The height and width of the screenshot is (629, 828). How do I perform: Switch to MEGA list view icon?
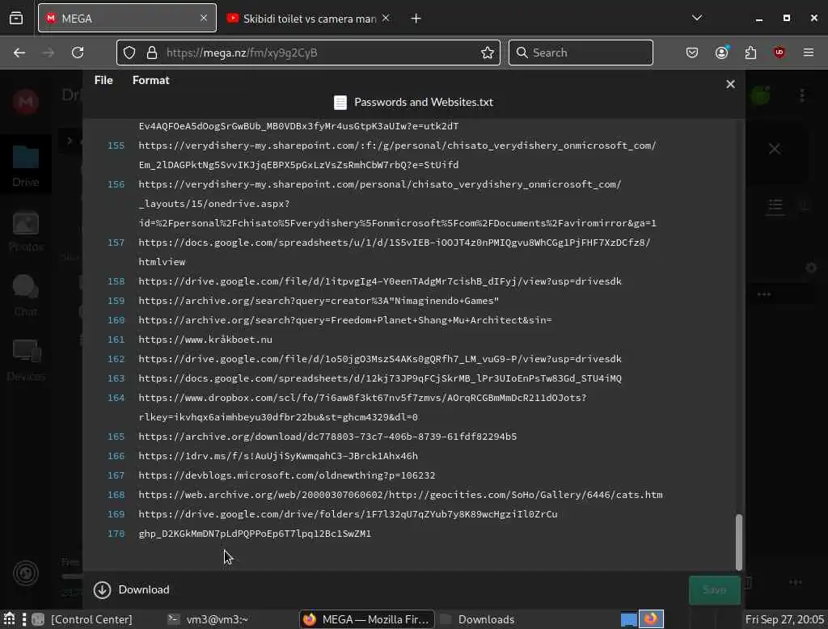point(775,205)
